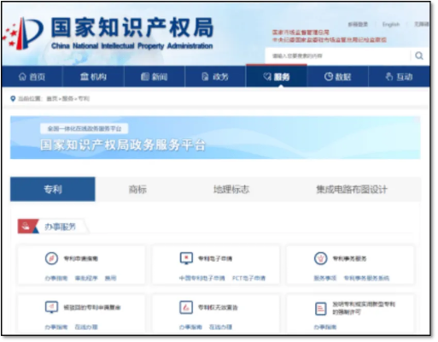The width and height of the screenshot is (438, 342).
Task: Open the 政务 navigation item
Action: click(x=215, y=77)
